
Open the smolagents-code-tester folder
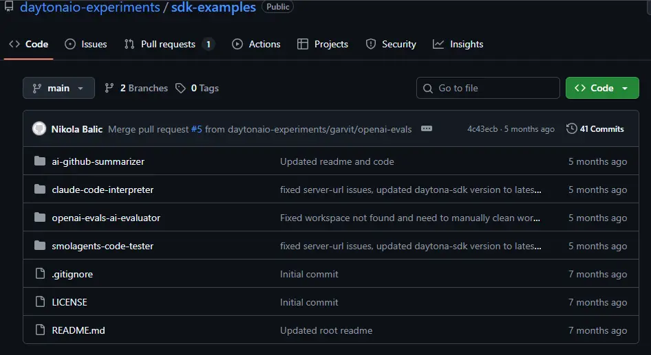click(103, 246)
